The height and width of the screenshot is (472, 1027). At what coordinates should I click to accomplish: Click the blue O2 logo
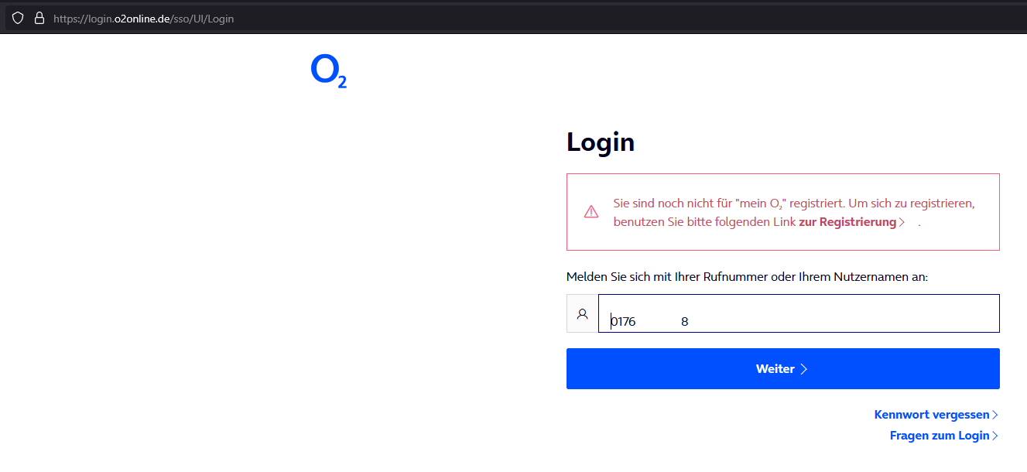click(x=328, y=71)
